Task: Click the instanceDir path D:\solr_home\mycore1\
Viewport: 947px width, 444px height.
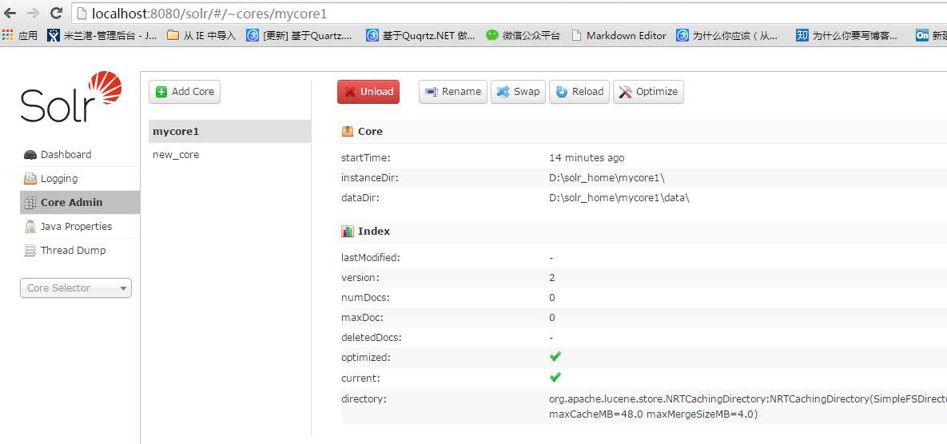Action: tap(607, 178)
